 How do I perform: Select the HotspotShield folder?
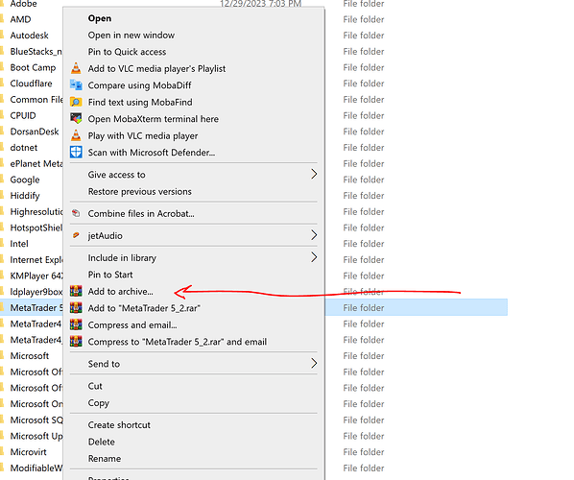tap(36, 228)
